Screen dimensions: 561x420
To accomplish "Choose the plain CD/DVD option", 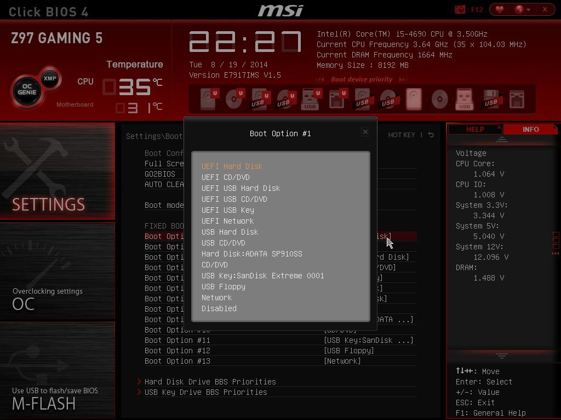I will click(x=214, y=265).
